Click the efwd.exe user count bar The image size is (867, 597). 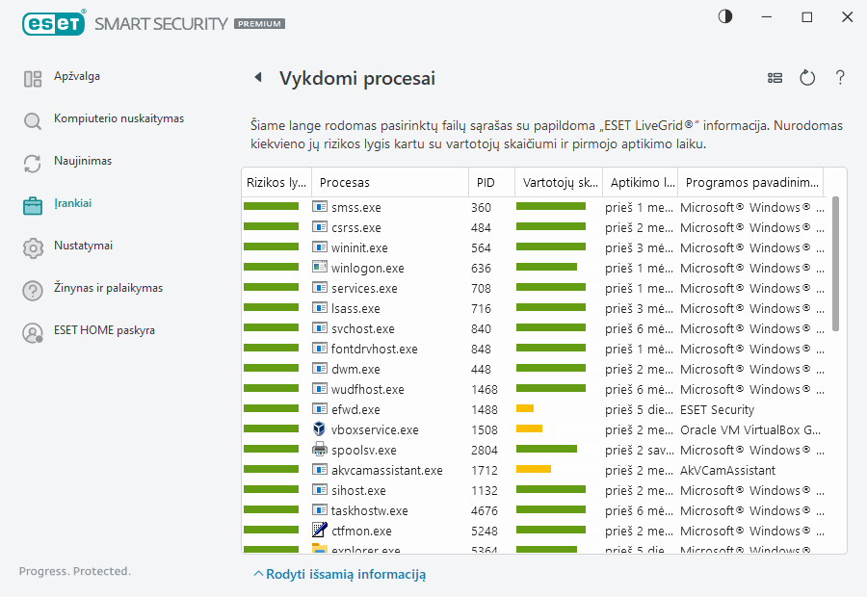[x=525, y=409]
